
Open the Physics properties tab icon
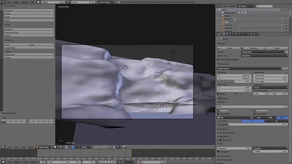[x=258, y=34]
